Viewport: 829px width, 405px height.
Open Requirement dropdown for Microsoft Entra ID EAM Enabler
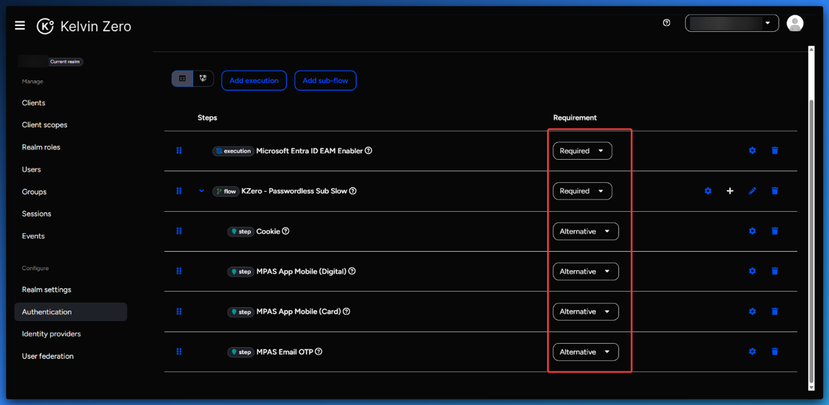pos(582,150)
